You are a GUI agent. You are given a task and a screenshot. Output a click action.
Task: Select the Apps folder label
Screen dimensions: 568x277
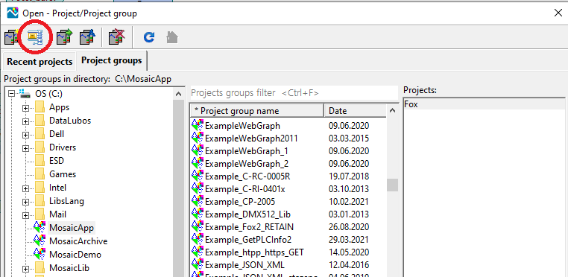tap(59, 107)
